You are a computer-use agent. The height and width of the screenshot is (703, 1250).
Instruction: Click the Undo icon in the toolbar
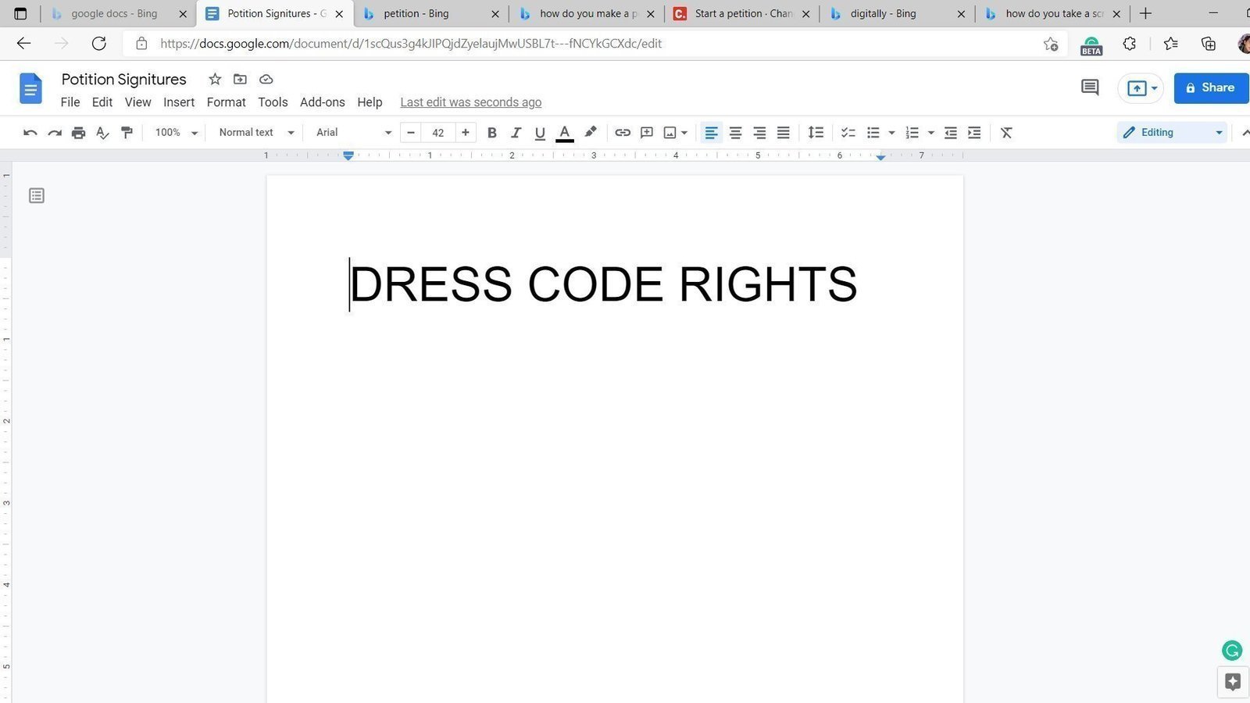(x=30, y=132)
